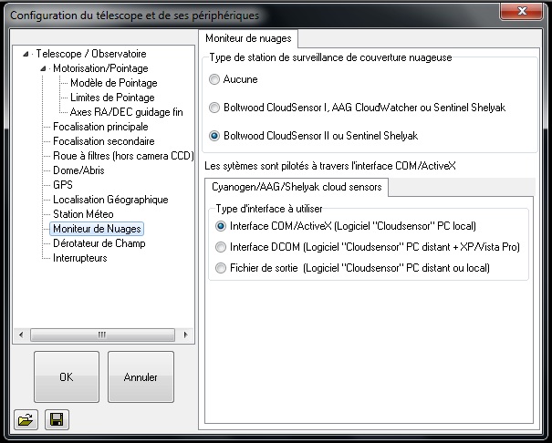The height and width of the screenshot is (443, 552).
Task: Open Localisation Géographique settings
Action: [110, 200]
